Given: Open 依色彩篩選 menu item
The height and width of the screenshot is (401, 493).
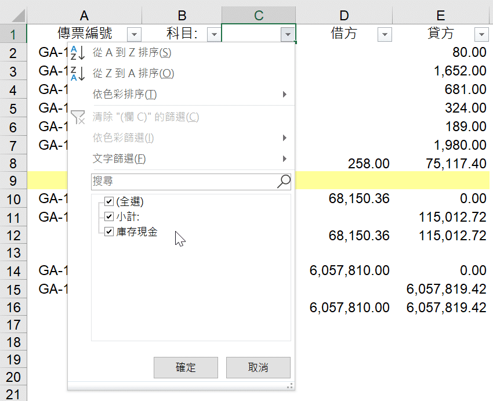Looking at the screenshot, I should tap(182, 138).
